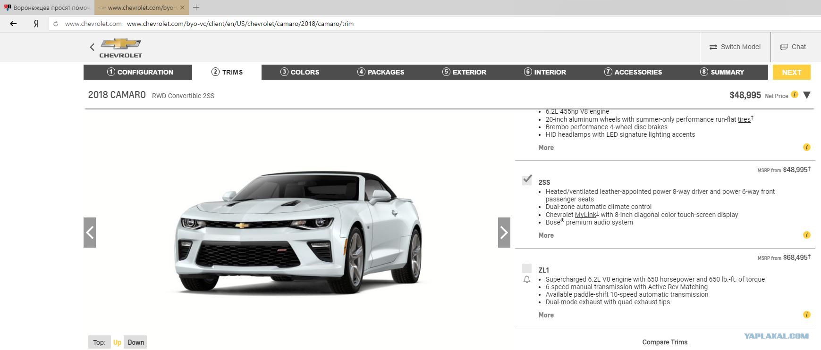Open the Colors step tab

pos(300,72)
